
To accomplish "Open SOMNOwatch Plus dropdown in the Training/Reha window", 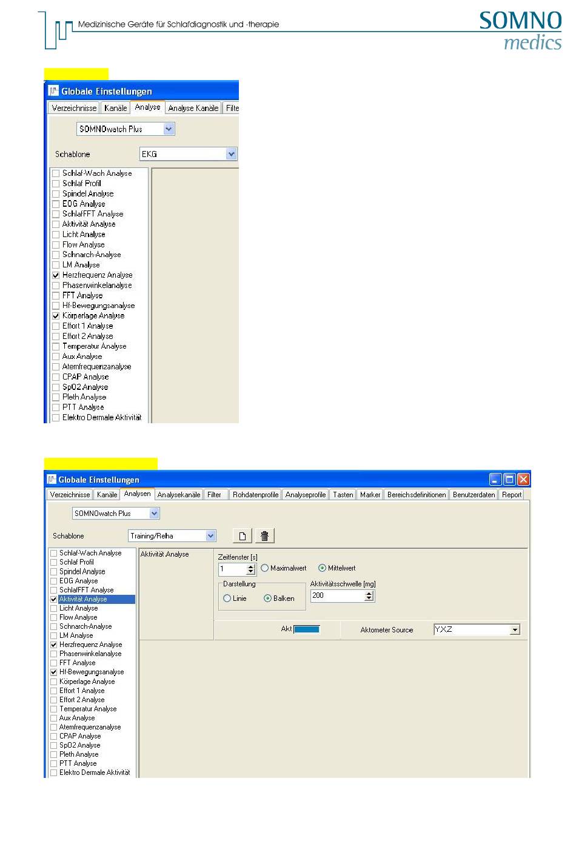I will (155, 514).
